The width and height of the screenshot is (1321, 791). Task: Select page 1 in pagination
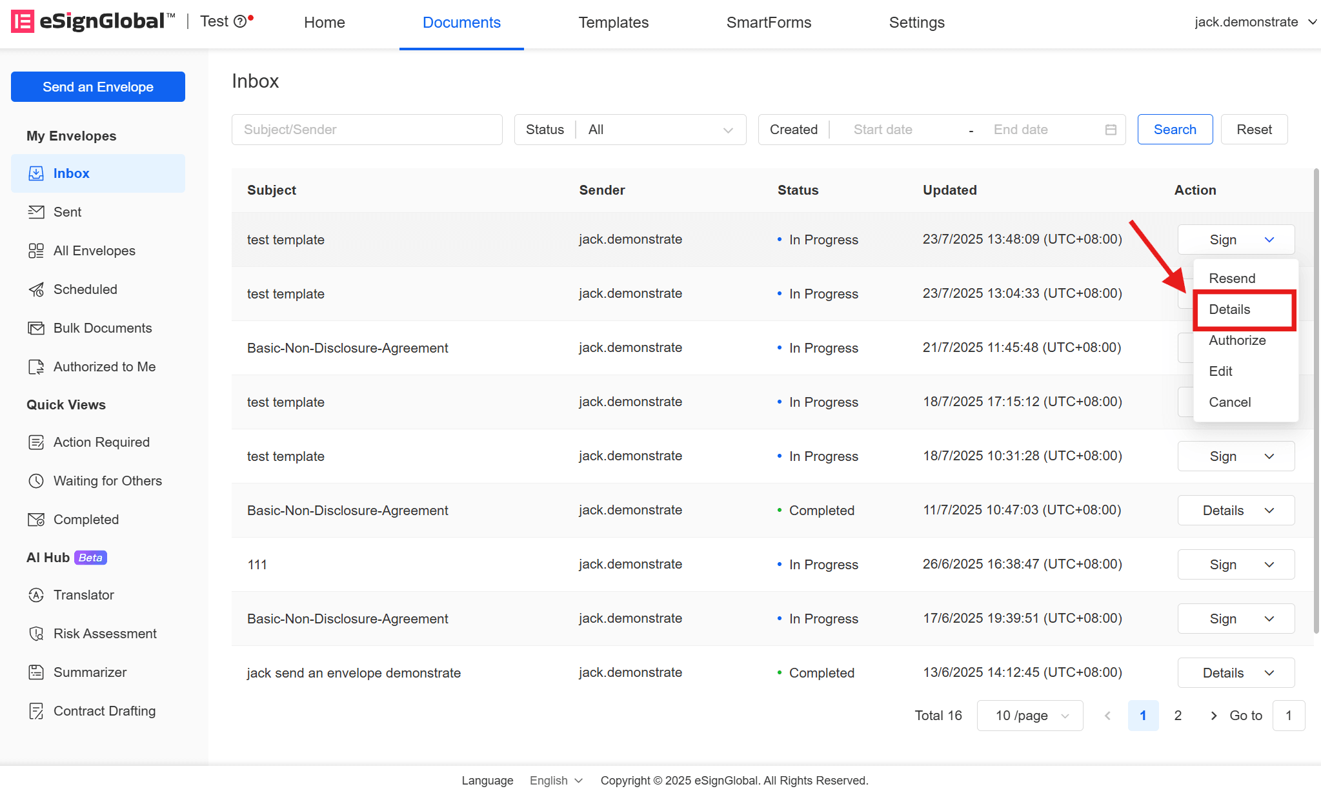1143,716
